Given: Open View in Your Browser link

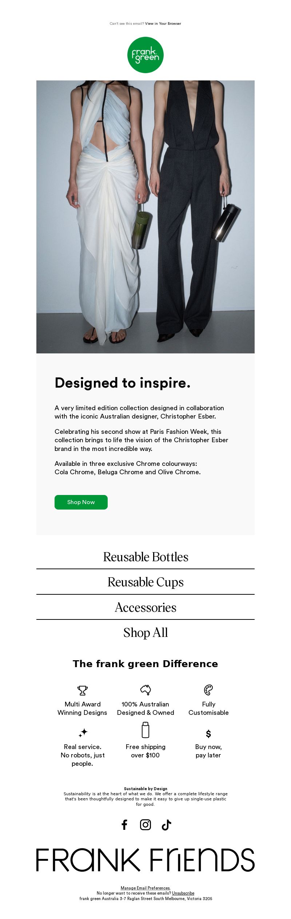Looking at the screenshot, I should 163,24.
